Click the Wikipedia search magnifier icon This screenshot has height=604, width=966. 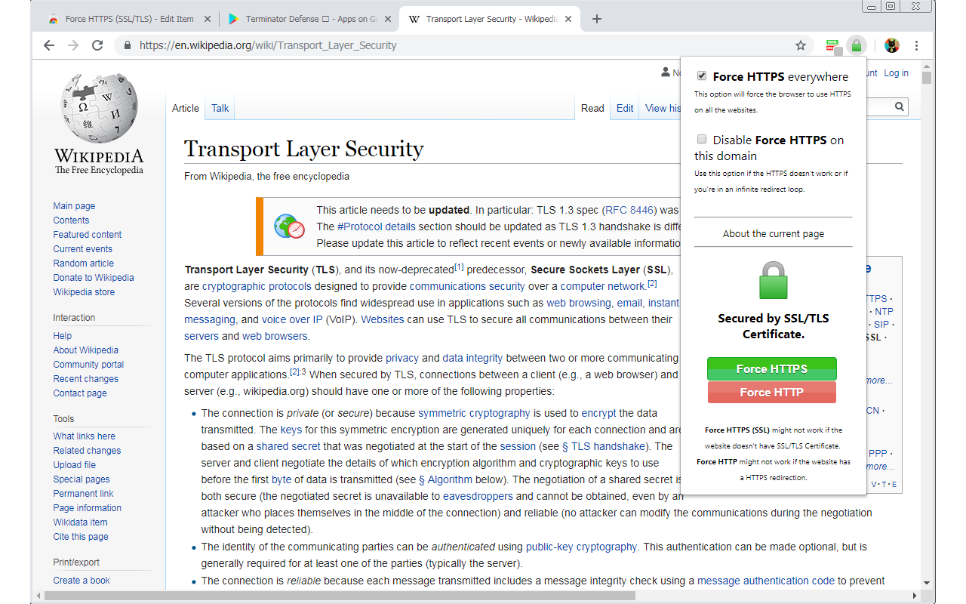(x=898, y=106)
